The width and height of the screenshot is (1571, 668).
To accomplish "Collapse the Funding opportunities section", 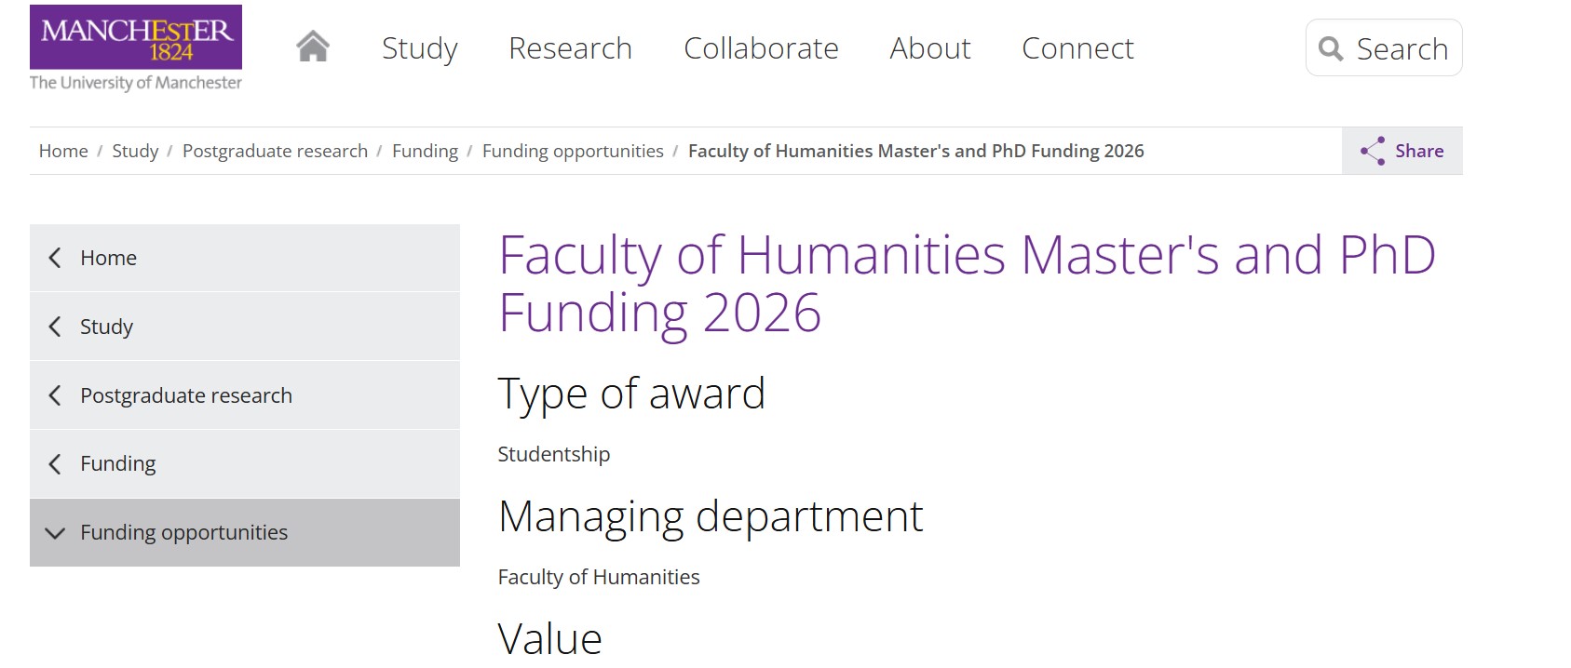I will [x=54, y=532].
